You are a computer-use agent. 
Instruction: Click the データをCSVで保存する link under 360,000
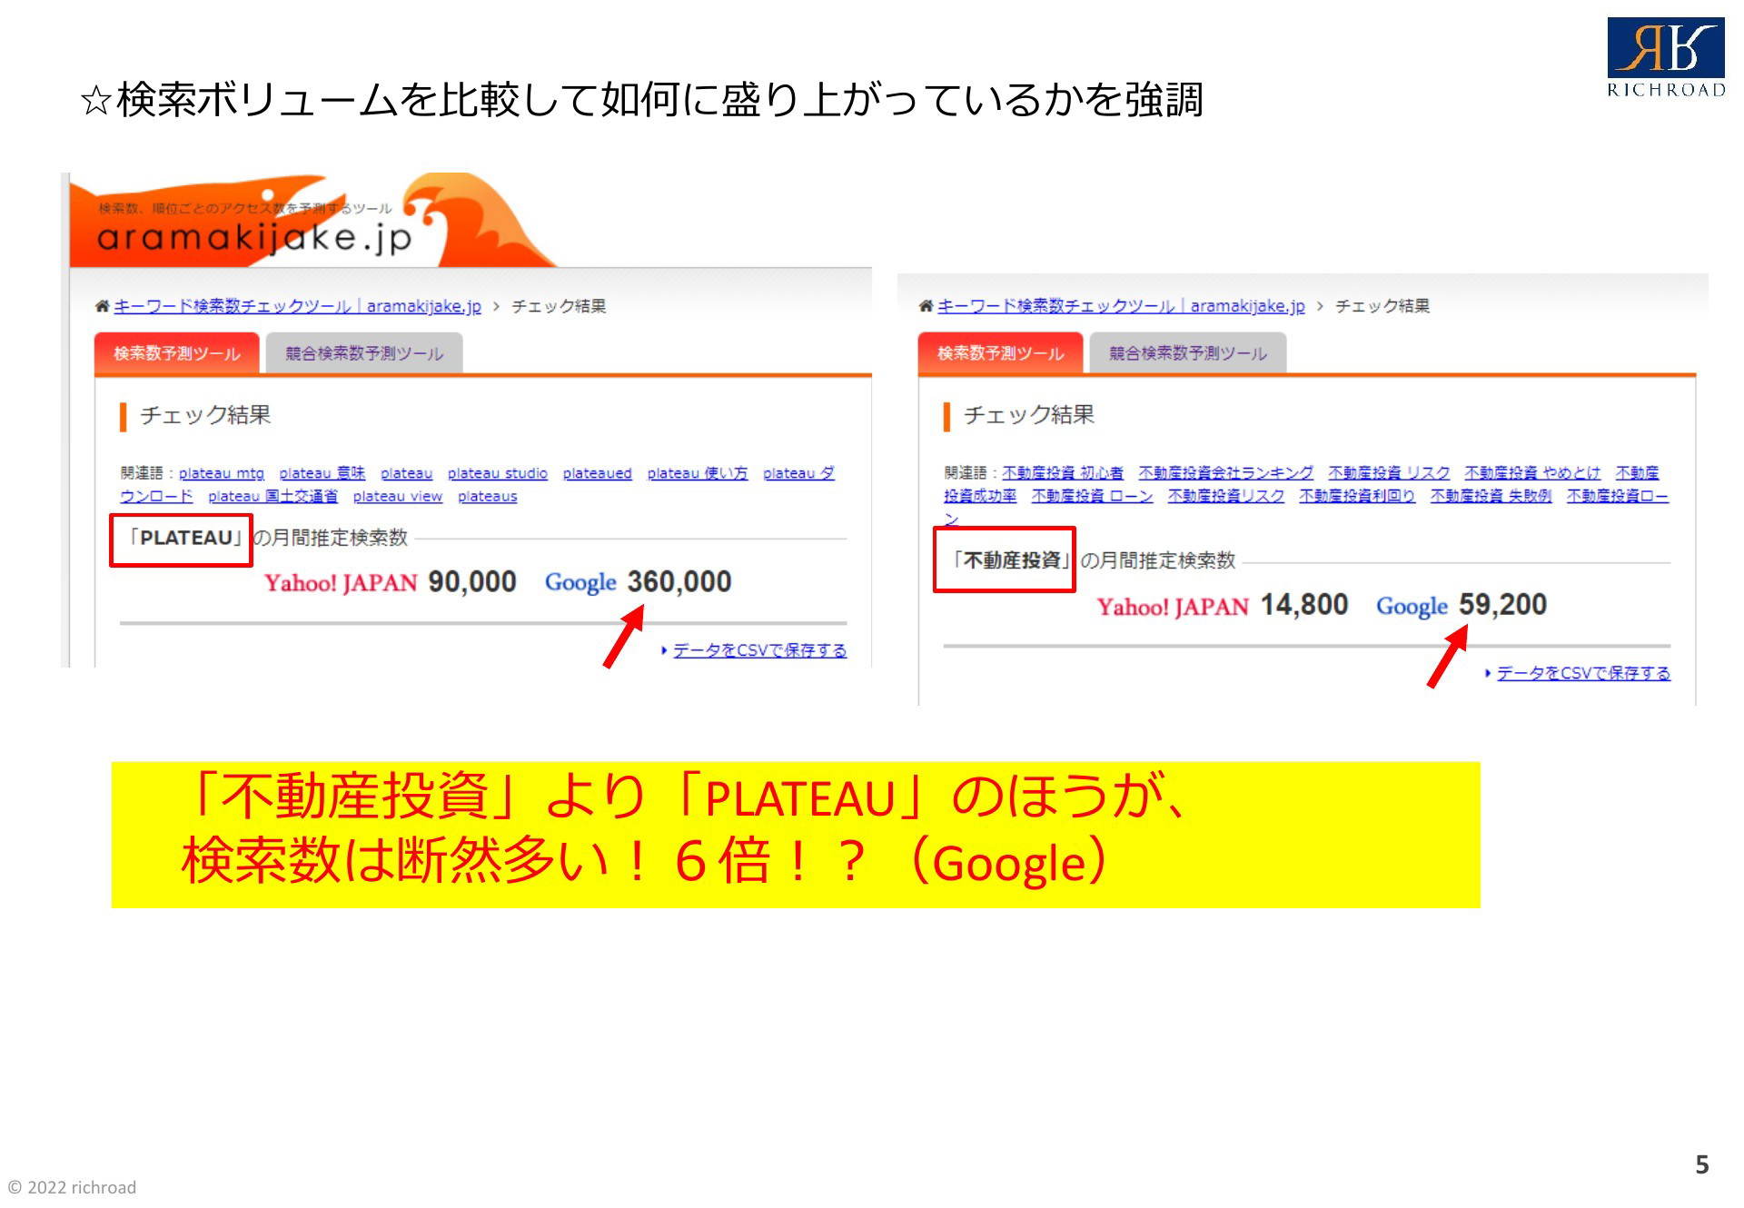[759, 650]
